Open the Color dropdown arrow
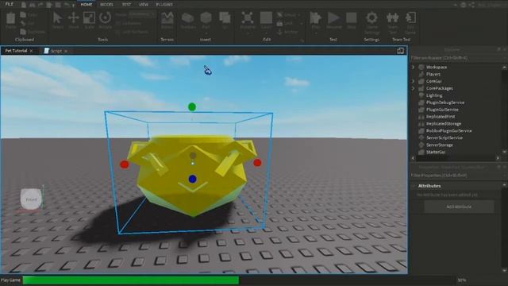This screenshot has width=508, height=286. [267, 33]
